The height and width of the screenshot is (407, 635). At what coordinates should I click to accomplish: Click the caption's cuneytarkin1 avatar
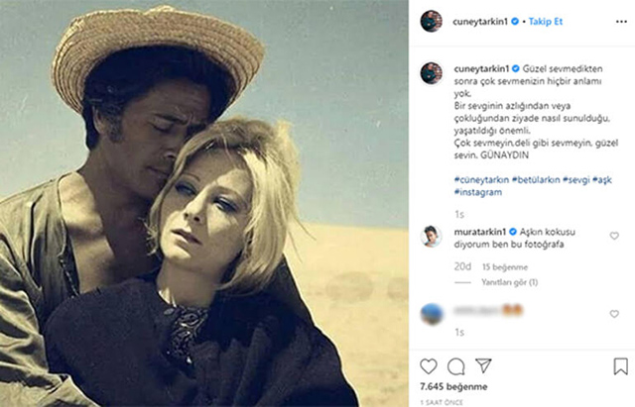pyautogui.click(x=430, y=73)
